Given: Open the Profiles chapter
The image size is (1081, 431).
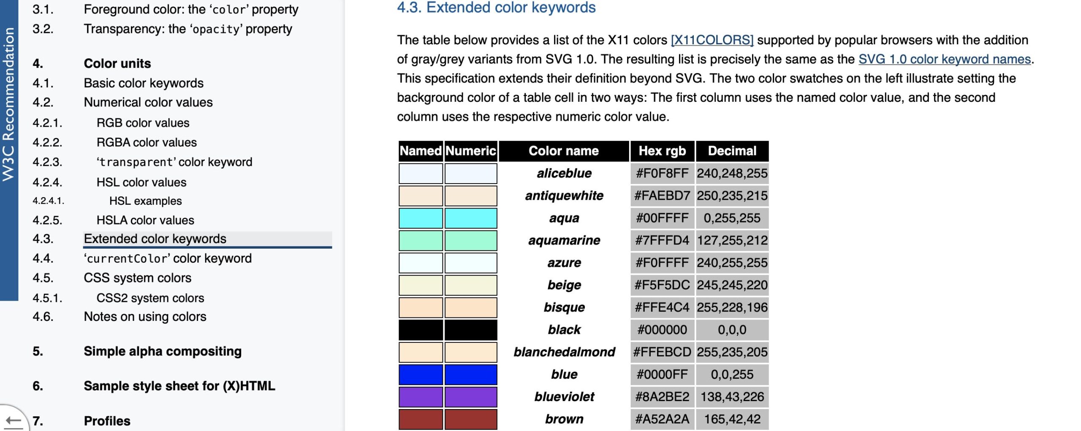Looking at the screenshot, I should click(x=107, y=421).
